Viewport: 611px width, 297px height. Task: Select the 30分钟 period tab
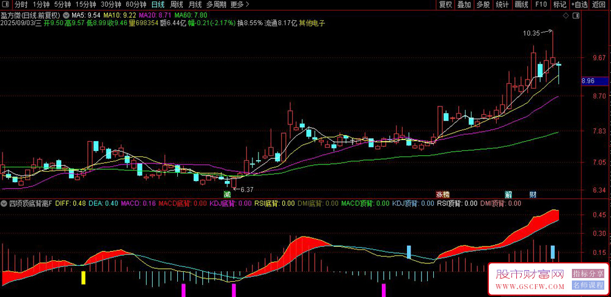pyautogui.click(x=111, y=5)
